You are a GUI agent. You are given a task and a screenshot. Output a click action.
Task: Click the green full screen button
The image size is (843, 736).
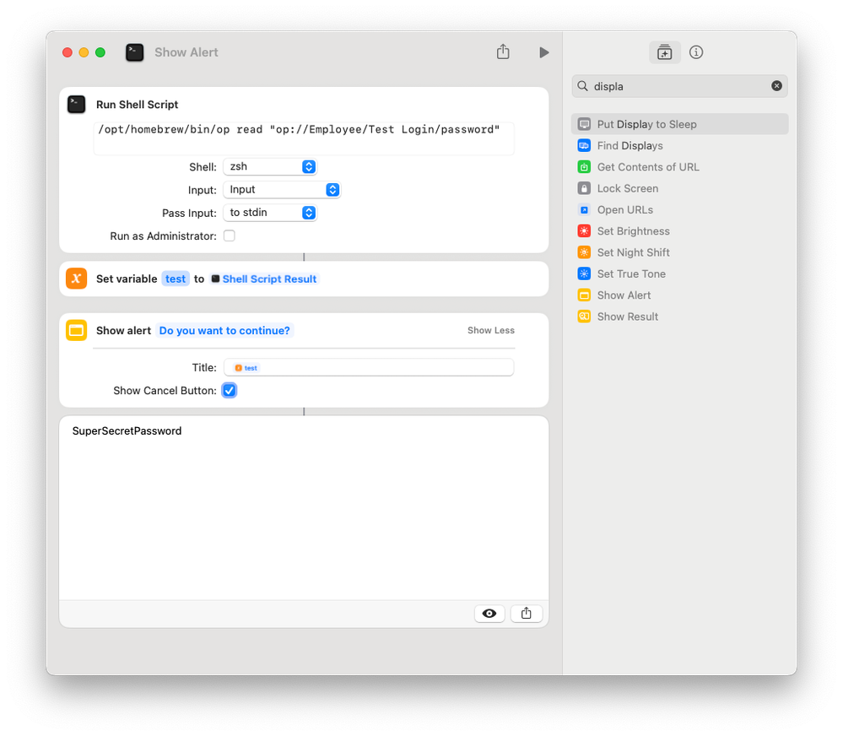[100, 52]
